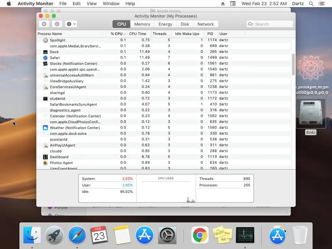
Task: Click the studentd process icon
Action: click(x=45, y=99)
